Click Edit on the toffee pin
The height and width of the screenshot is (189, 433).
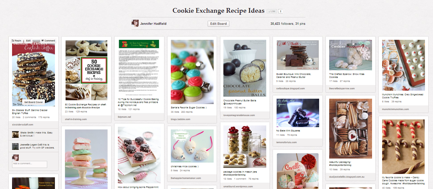coord(28,40)
